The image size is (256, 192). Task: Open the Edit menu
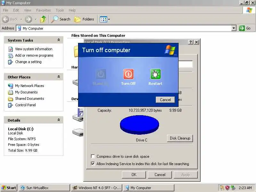pyautogui.click(x=16, y=10)
